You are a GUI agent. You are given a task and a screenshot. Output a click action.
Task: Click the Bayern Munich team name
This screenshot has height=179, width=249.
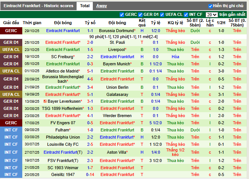point(116,64)
